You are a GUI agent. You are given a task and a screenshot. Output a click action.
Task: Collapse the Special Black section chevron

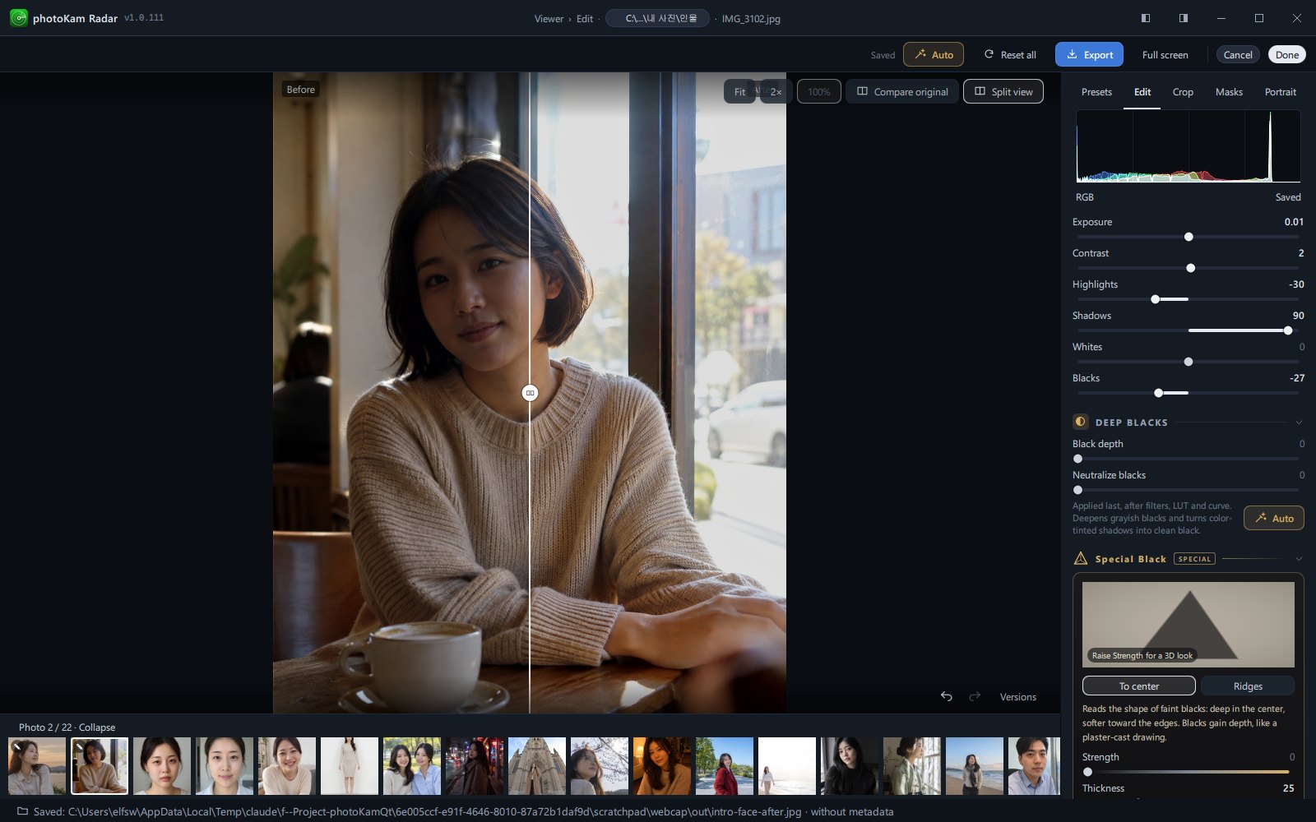pos(1299,559)
